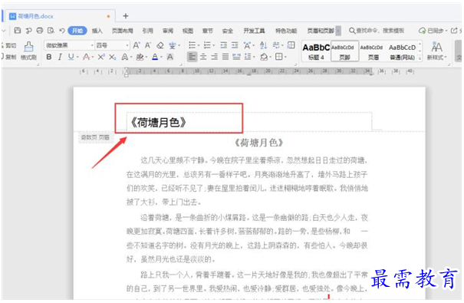Screen dimensions: 464x303
Task: Click the decrease indent icon
Action: click(x=224, y=45)
